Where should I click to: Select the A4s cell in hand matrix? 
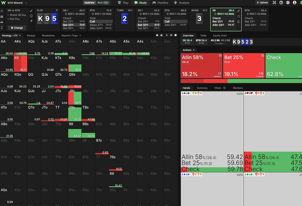[x=143, y=47]
